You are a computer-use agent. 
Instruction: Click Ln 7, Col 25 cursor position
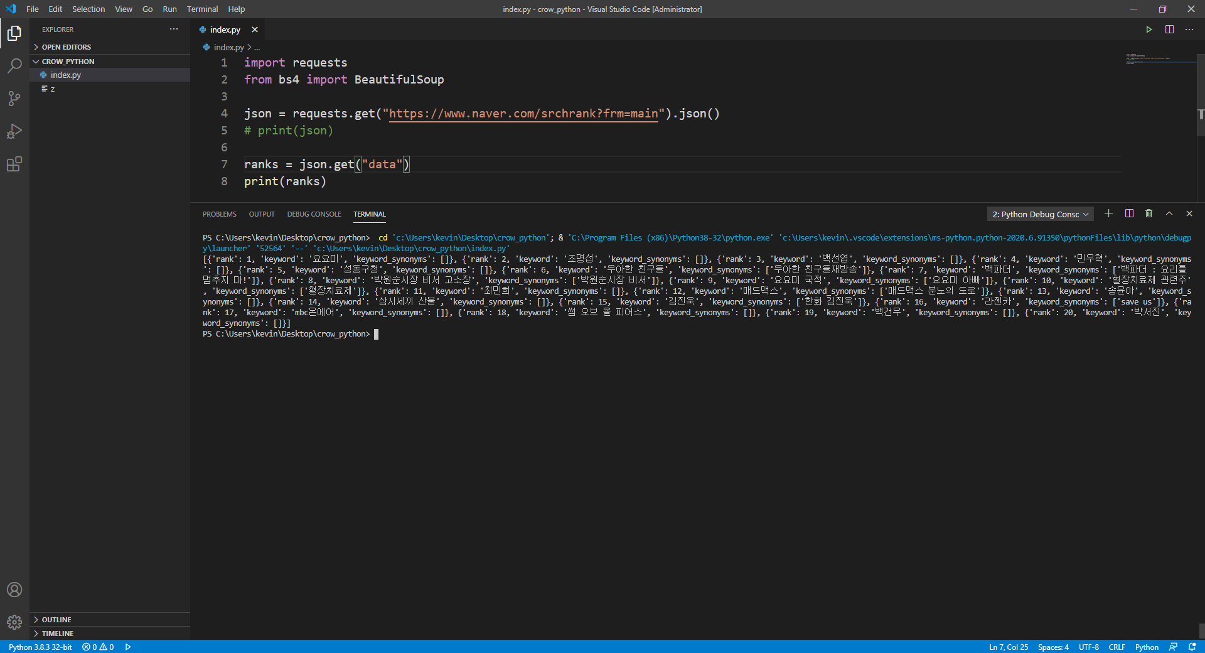coord(1009,647)
